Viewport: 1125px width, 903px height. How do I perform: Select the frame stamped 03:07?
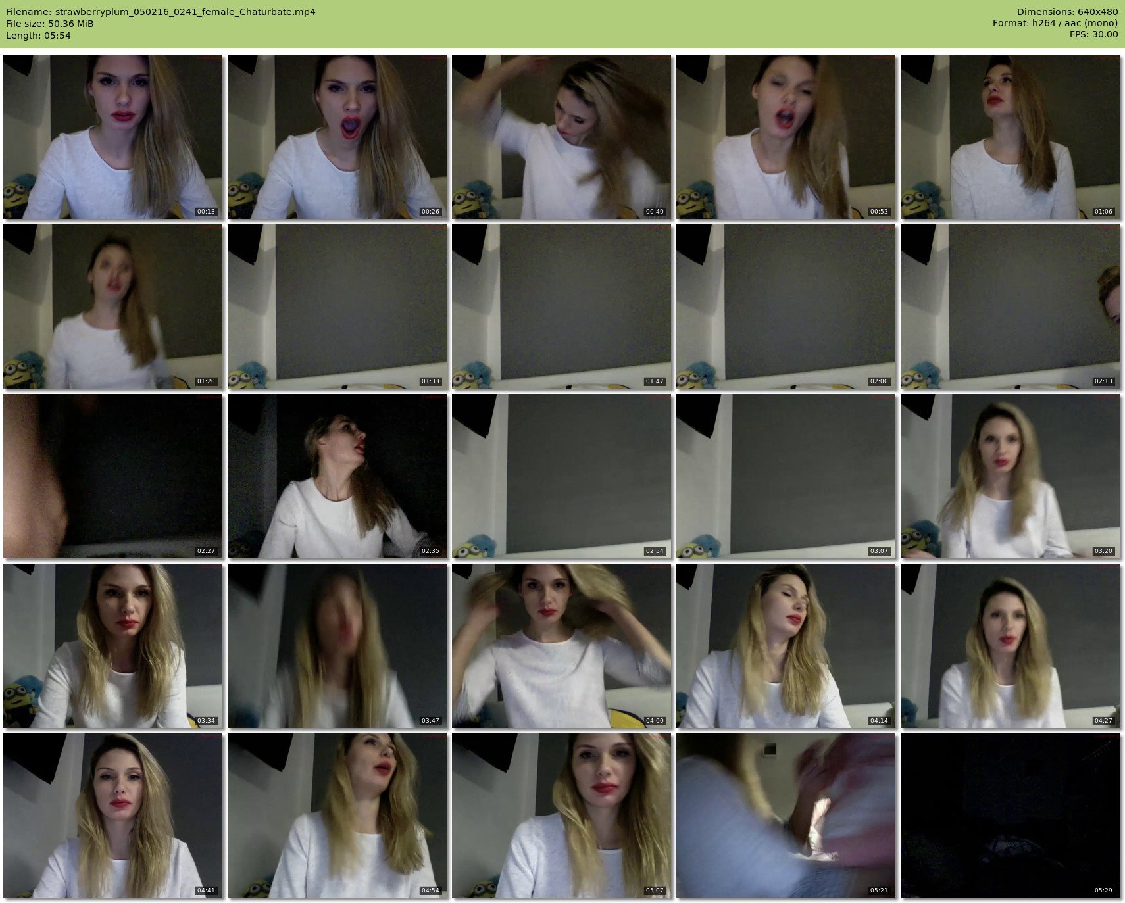tap(786, 476)
